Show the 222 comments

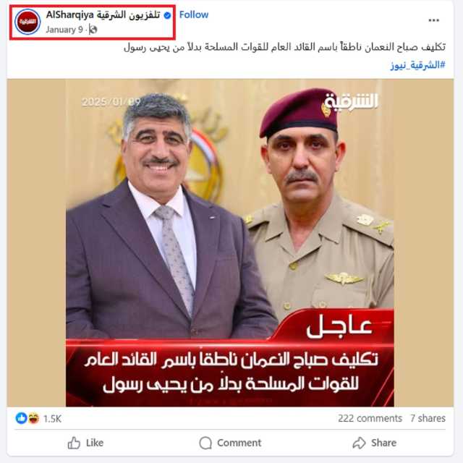click(x=370, y=418)
